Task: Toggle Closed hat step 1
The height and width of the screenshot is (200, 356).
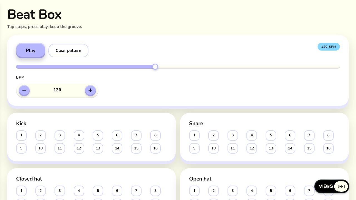Action: 21,191
